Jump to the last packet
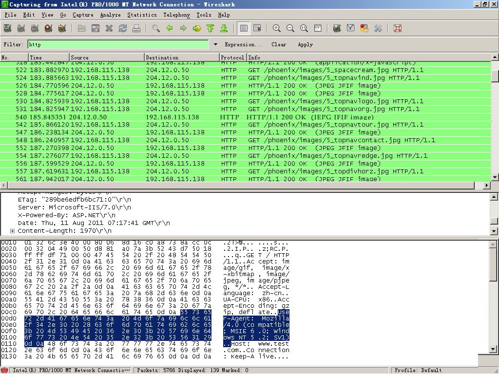499x374 pixels. [224, 28]
